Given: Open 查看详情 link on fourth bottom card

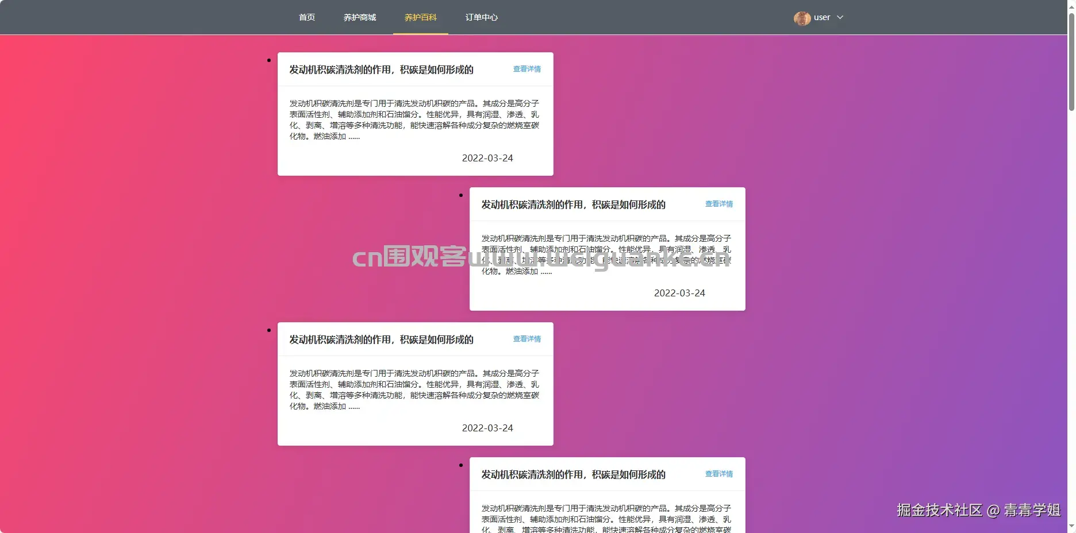Looking at the screenshot, I should pyautogui.click(x=719, y=474).
